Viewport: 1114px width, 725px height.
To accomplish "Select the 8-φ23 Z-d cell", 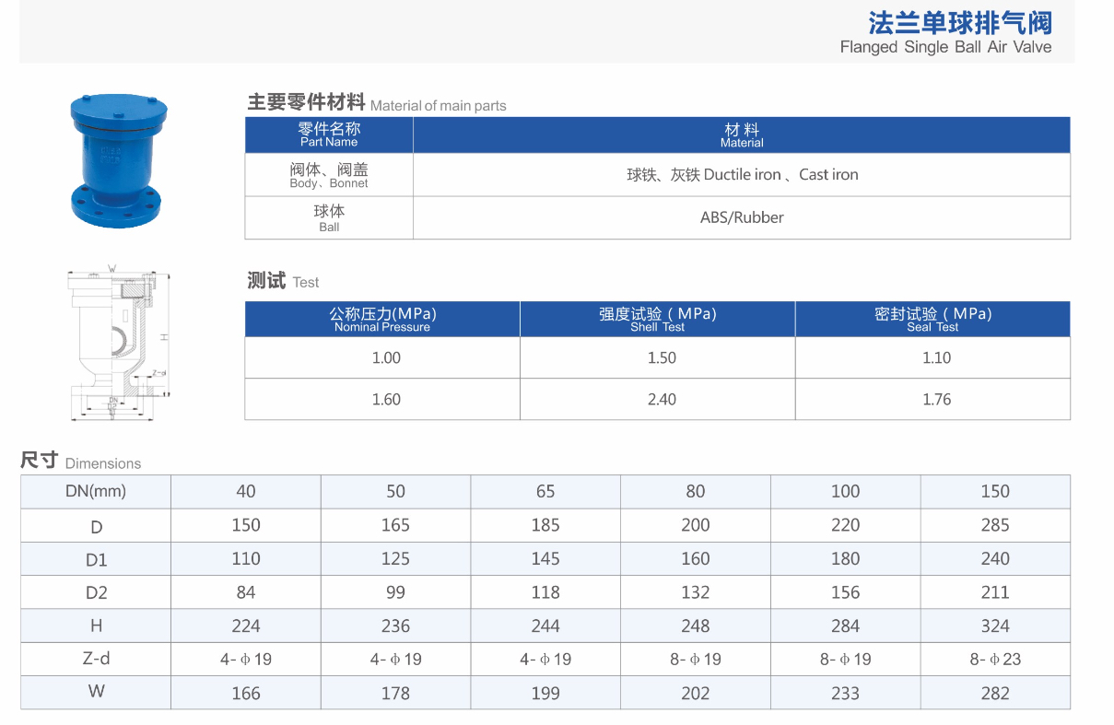I will click(995, 659).
